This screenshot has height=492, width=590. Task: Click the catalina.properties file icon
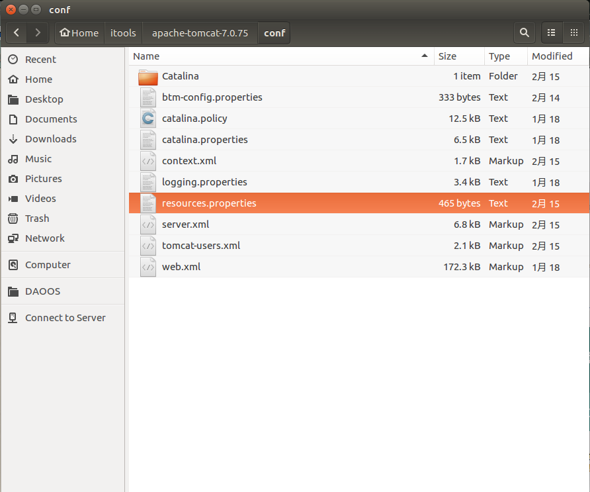click(x=148, y=140)
